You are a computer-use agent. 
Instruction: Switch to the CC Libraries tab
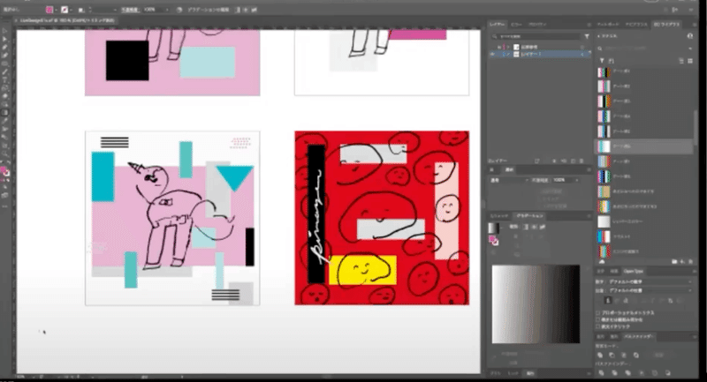tap(666, 24)
